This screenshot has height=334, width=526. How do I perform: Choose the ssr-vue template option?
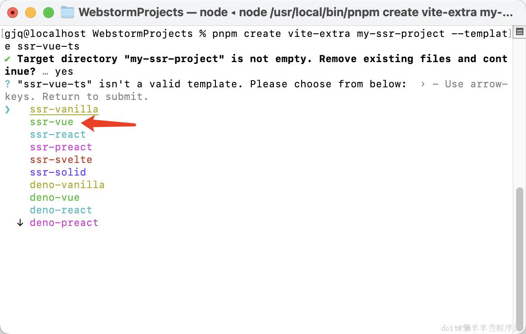click(52, 122)
